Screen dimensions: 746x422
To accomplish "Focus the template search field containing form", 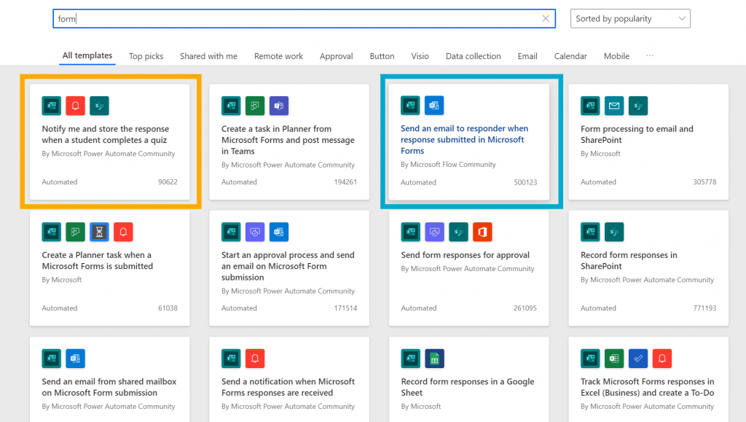I will (291, 19).
